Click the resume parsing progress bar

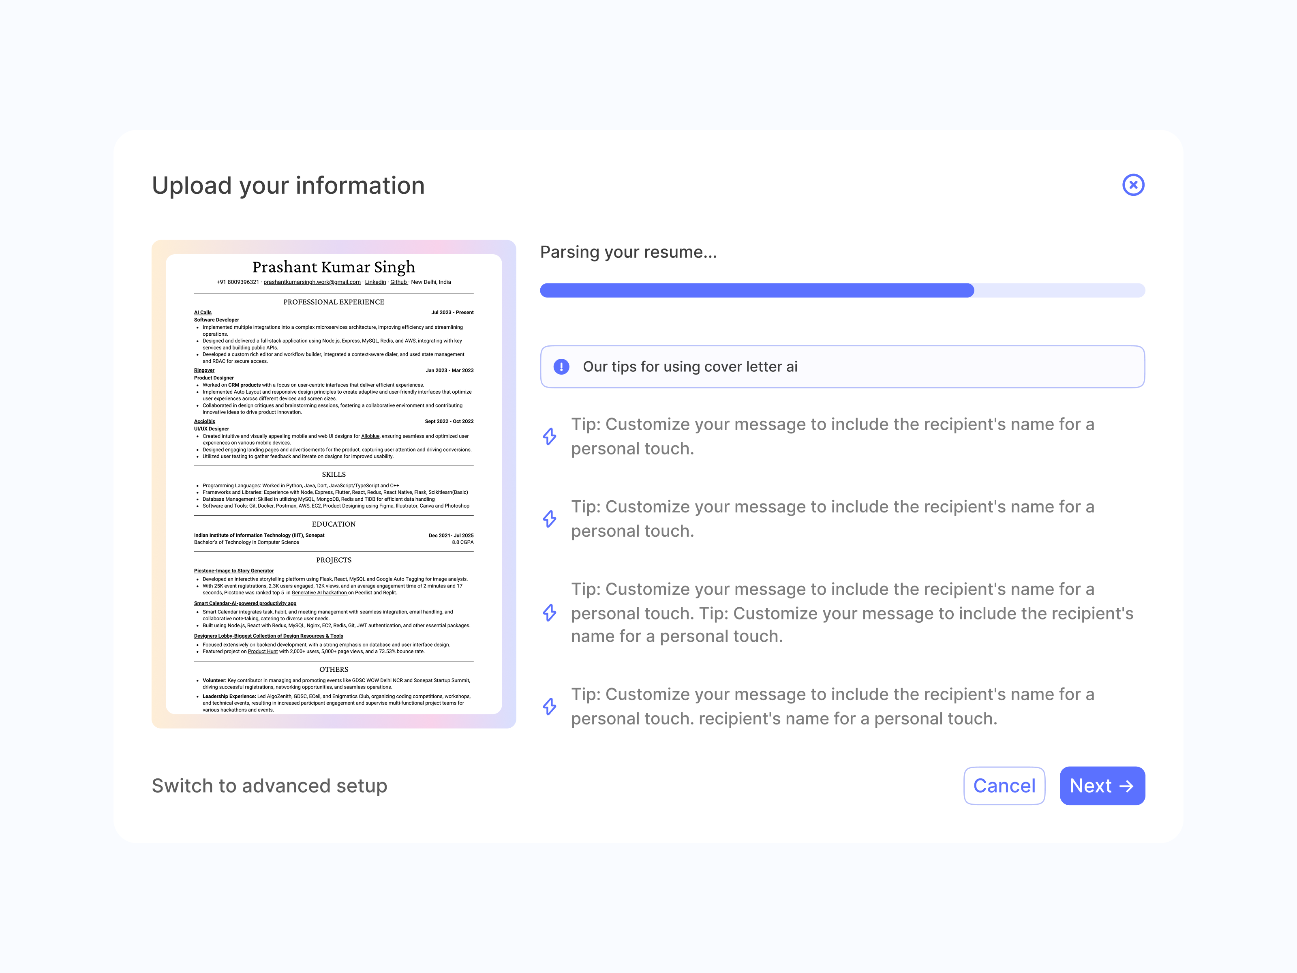point(842,290)
